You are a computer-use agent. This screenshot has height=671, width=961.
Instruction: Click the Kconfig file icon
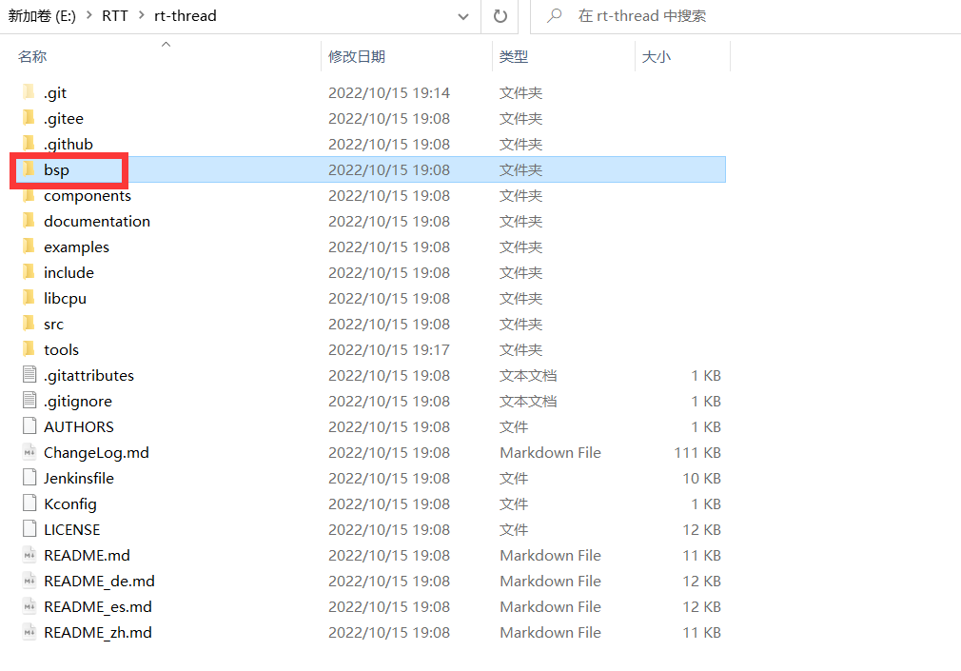tap(29, 503)
